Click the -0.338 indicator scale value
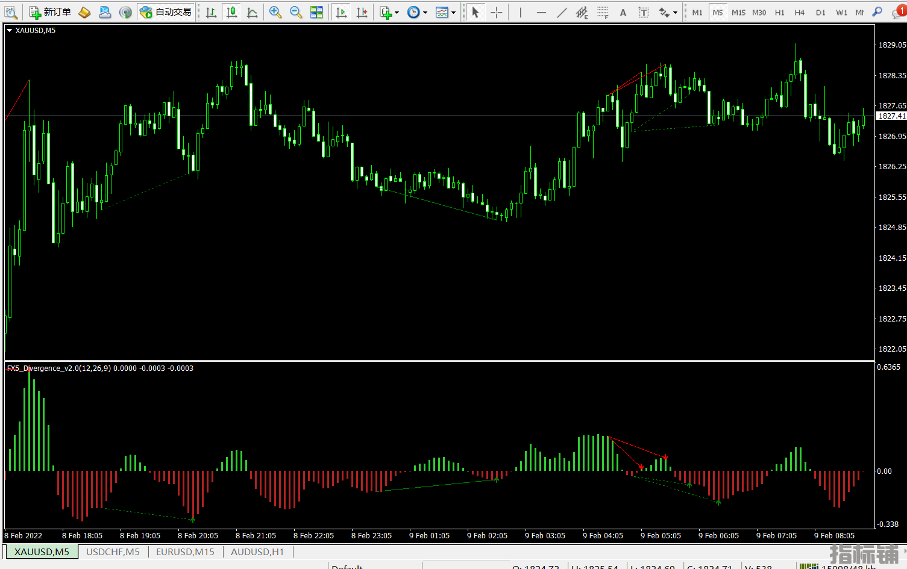The height and width of the screenshot is (569, 907). 887,524
